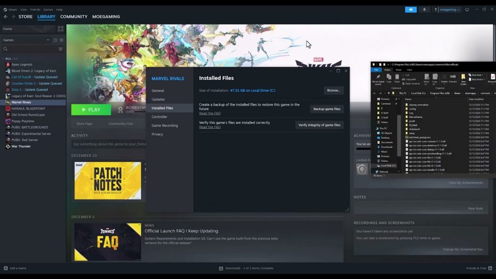Open the Share tab in File Explorer
This screenshot has height=279, width=496.
click(399, 70)
